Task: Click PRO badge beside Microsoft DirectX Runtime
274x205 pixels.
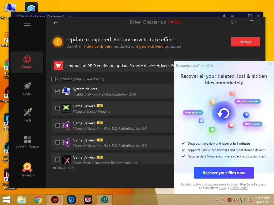Action: coord(100,106)
